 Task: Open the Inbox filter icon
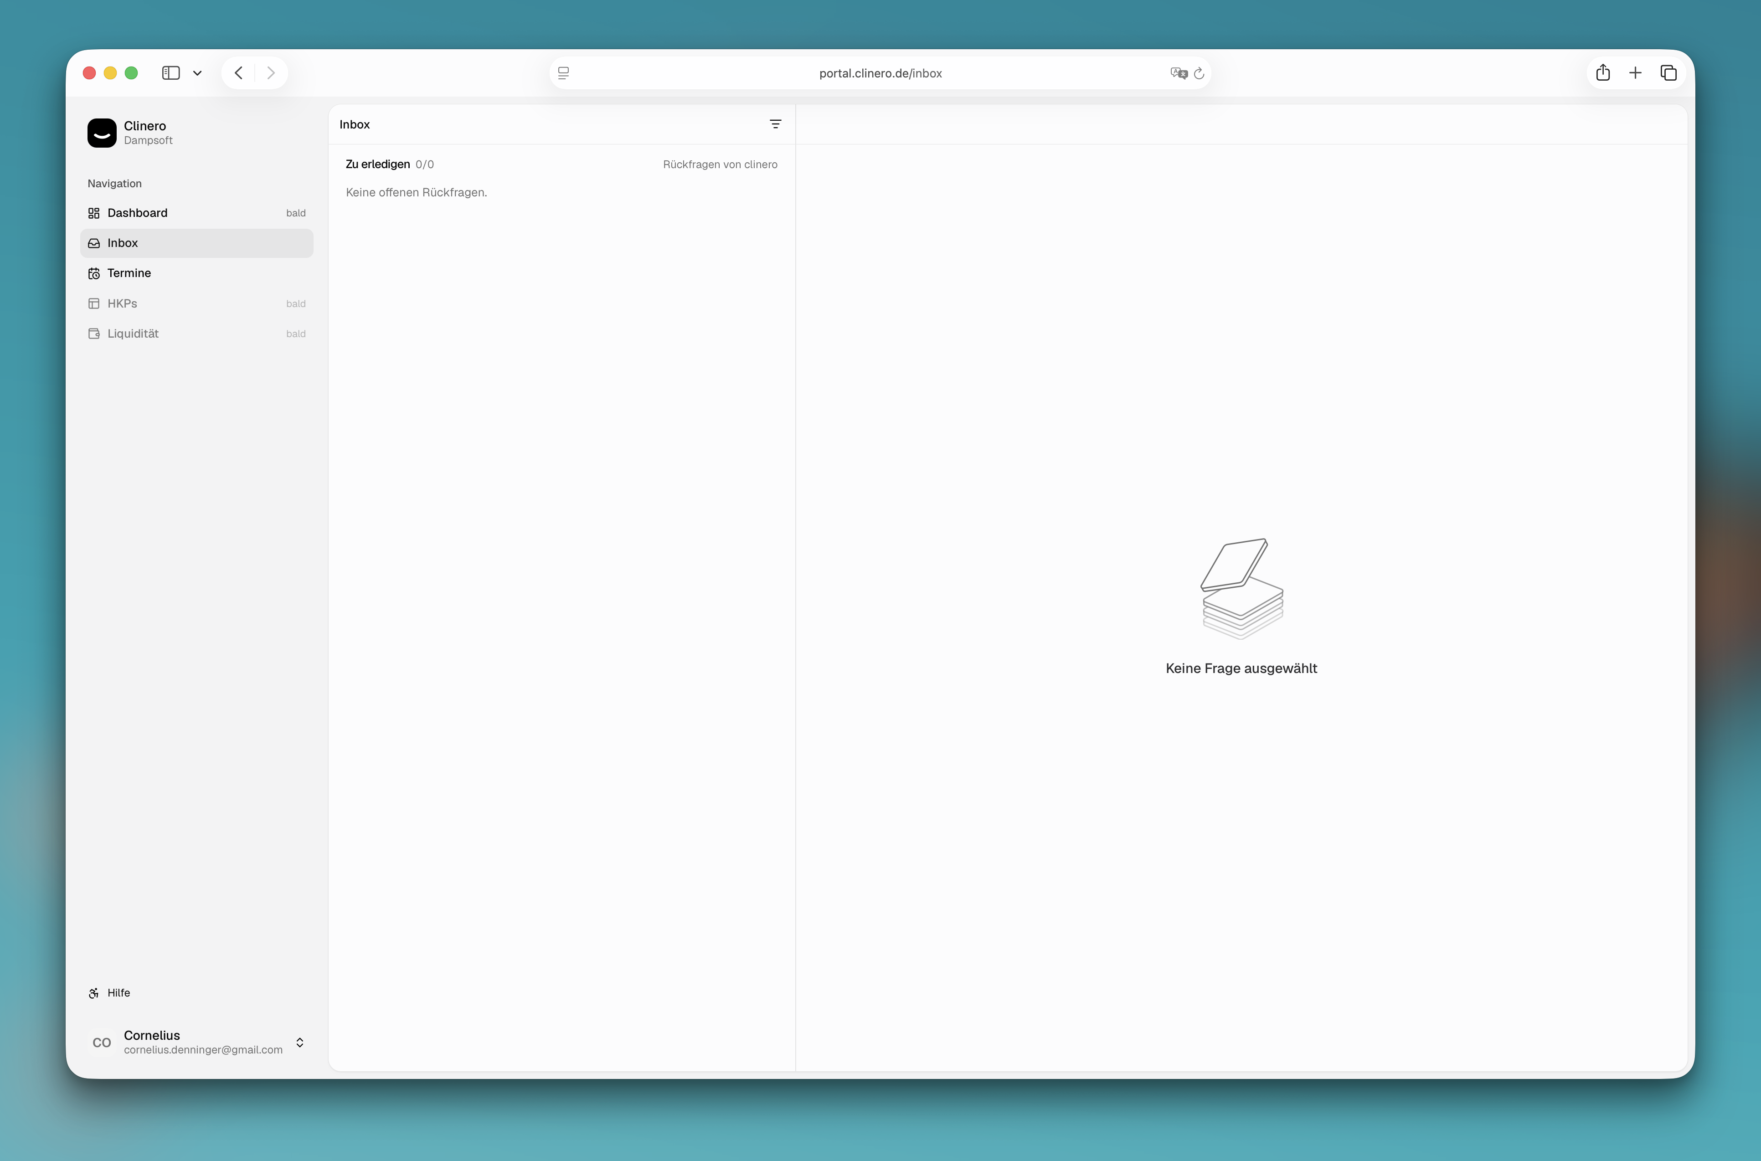775,124
